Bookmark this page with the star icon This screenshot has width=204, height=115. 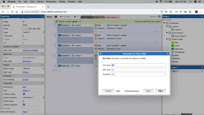click(171, 12)
